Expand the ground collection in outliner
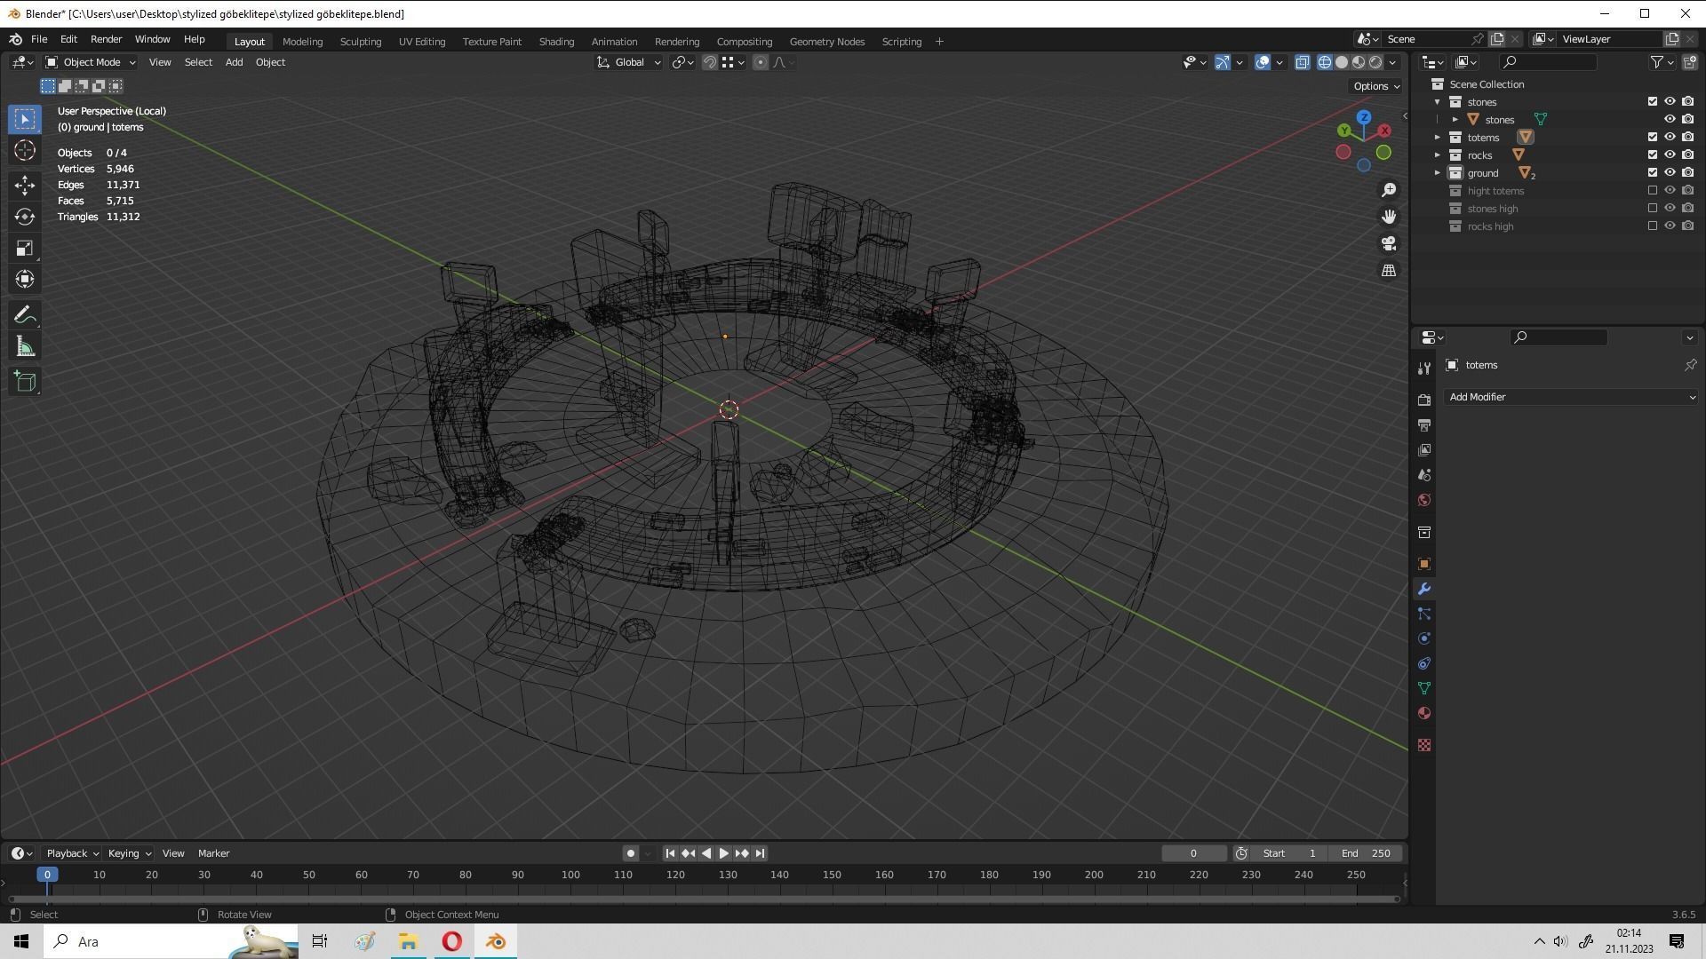 (1438, 172)
